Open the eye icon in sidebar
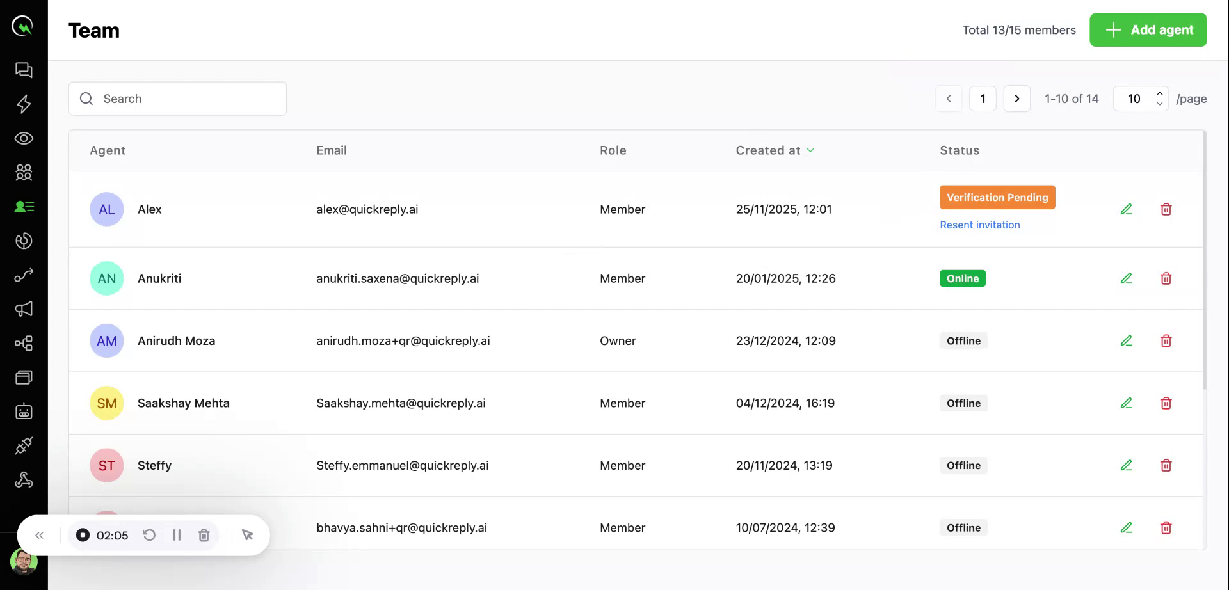Screen dimensions: 1229x590 [x=24, y=138]
